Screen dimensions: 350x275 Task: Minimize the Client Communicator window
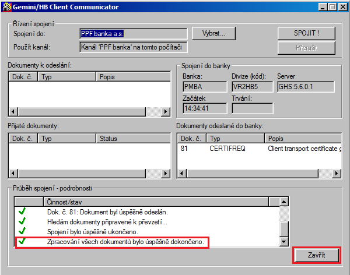[323, 7]
